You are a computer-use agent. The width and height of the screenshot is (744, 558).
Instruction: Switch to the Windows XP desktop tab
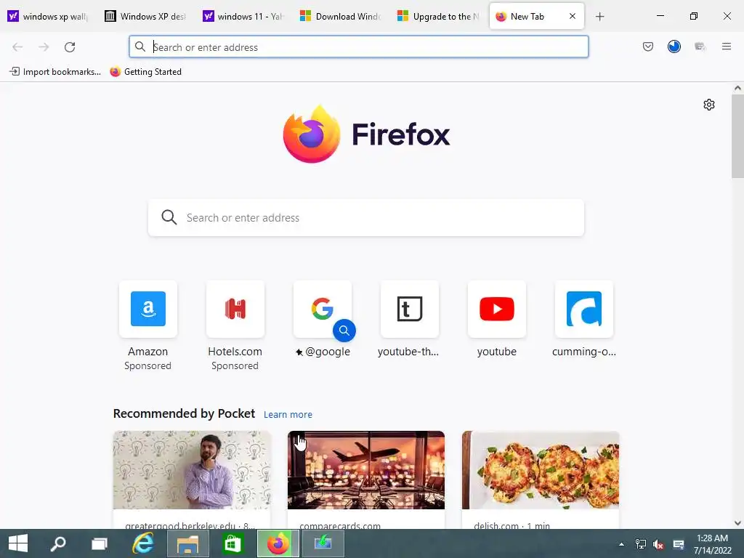pos(146,17)
